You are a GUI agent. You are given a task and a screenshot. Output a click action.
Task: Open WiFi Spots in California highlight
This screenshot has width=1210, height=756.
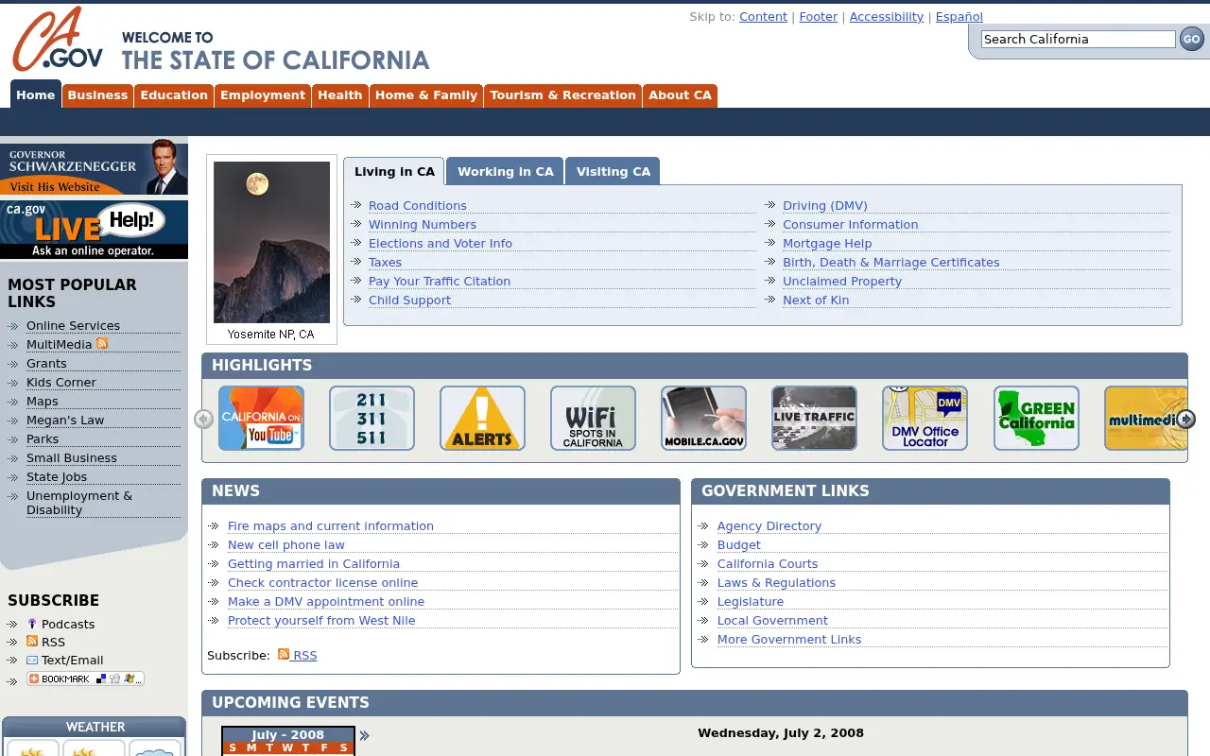click(x=593, y=418)
